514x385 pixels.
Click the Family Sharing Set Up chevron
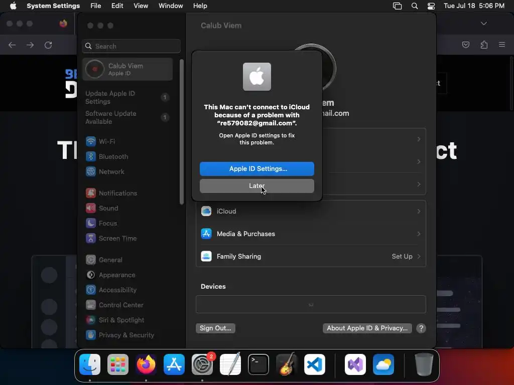[419, 256]
